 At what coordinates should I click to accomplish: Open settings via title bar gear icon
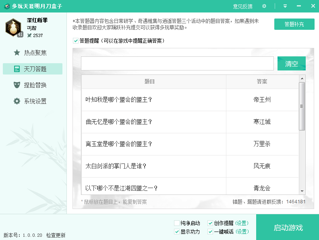[264, 6]
